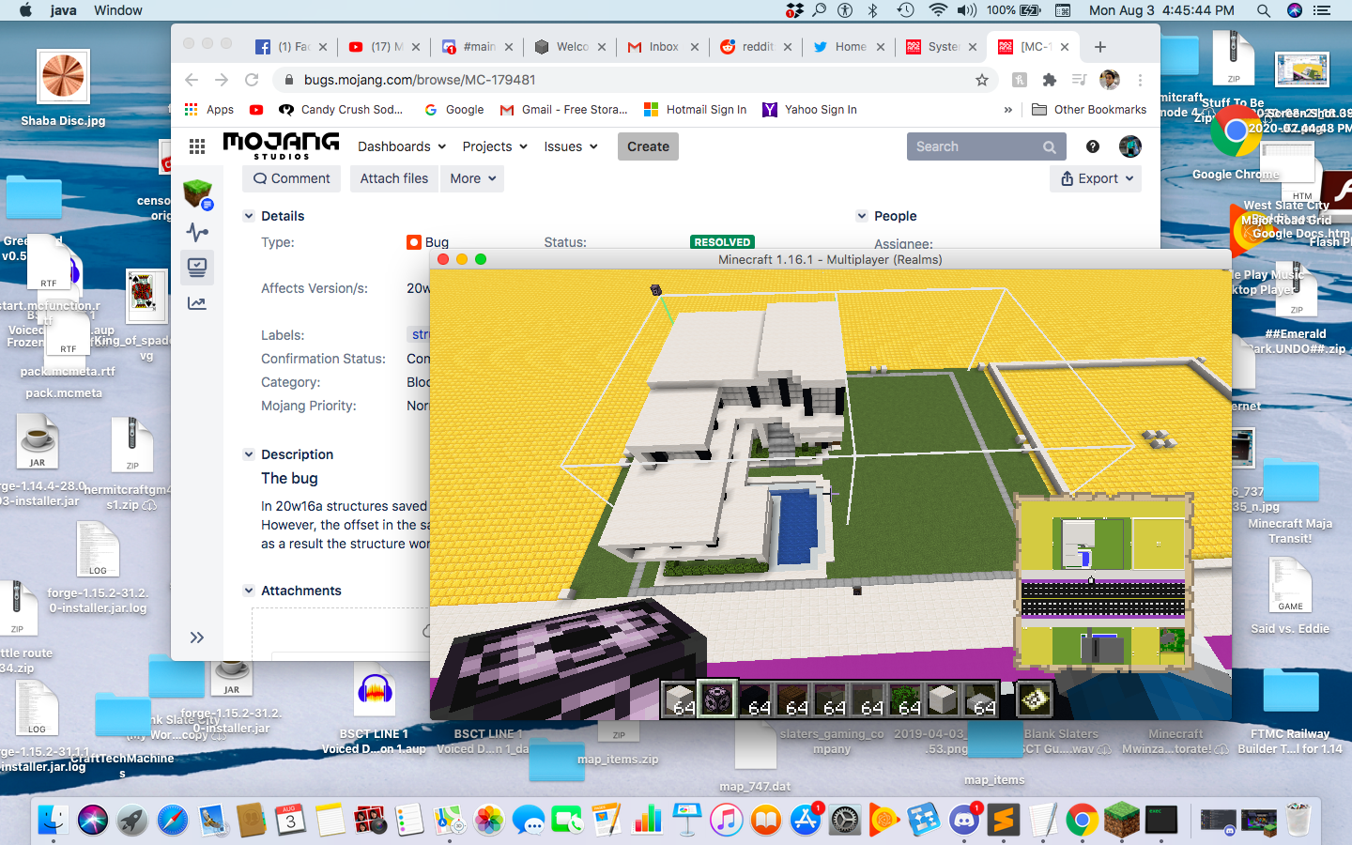This screenshot has height=845, width=1352.
Task: Click the Window menu in menu bar
Action: click(118, 10)
